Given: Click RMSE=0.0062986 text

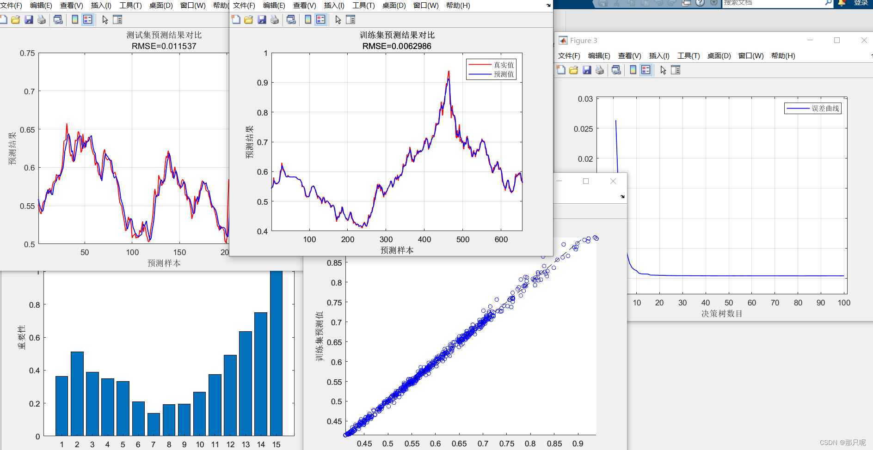Looking at the screenshot, I should (x=397, y=46).
